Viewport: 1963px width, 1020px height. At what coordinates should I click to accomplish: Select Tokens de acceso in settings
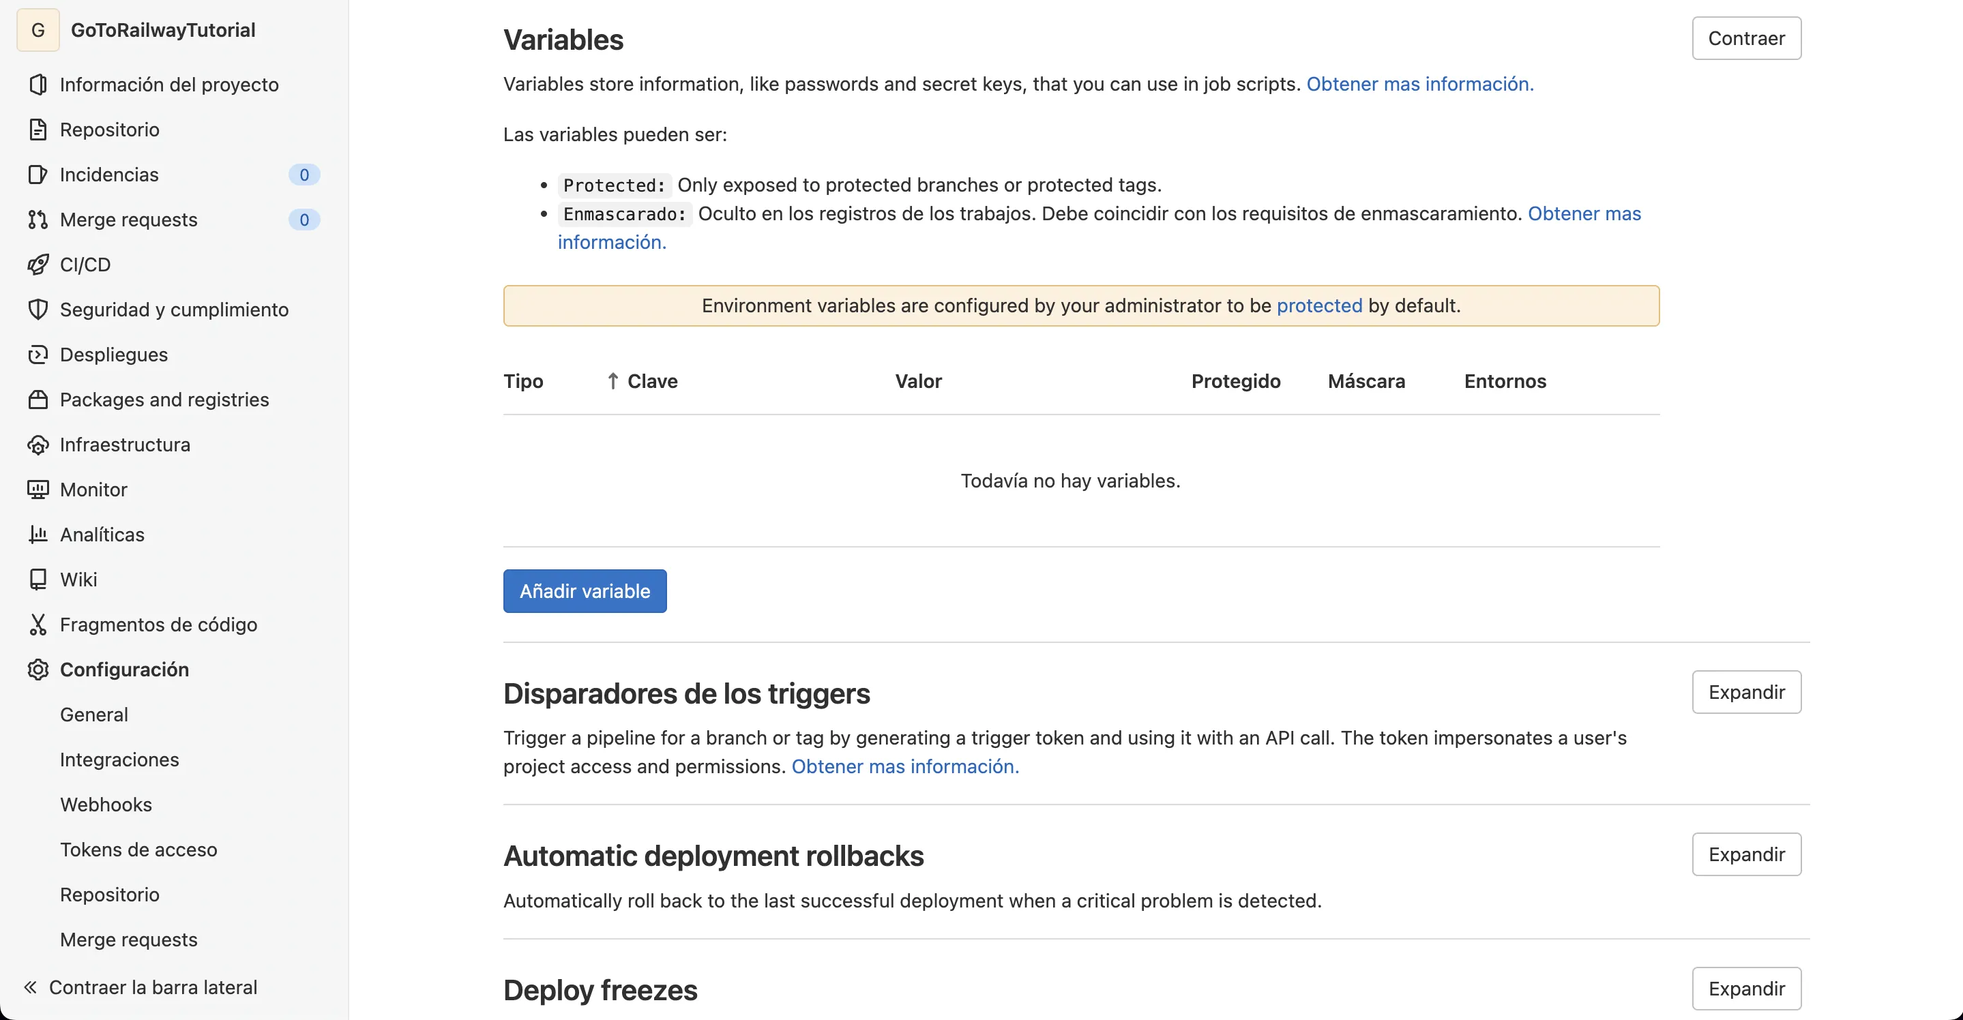point(138,850)
